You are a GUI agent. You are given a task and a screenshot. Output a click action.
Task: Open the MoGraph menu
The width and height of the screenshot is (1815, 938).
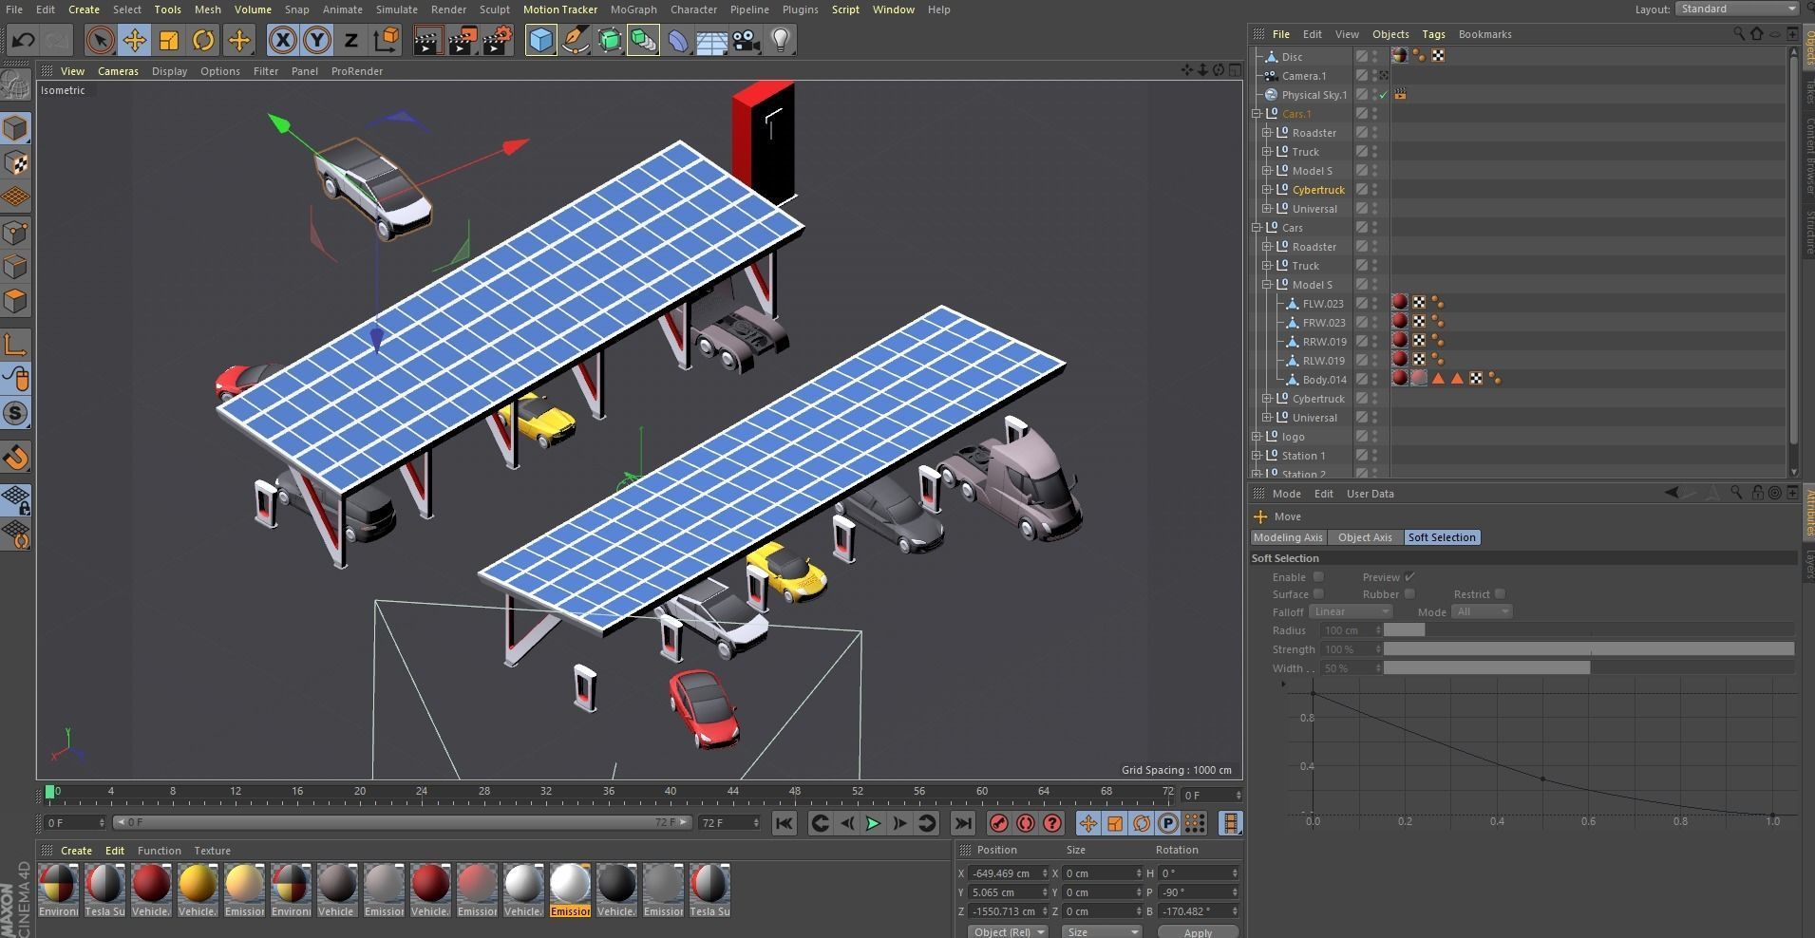point(633,9)
